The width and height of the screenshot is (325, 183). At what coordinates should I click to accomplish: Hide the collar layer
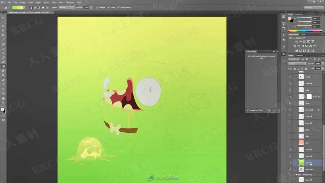[290, 90]
